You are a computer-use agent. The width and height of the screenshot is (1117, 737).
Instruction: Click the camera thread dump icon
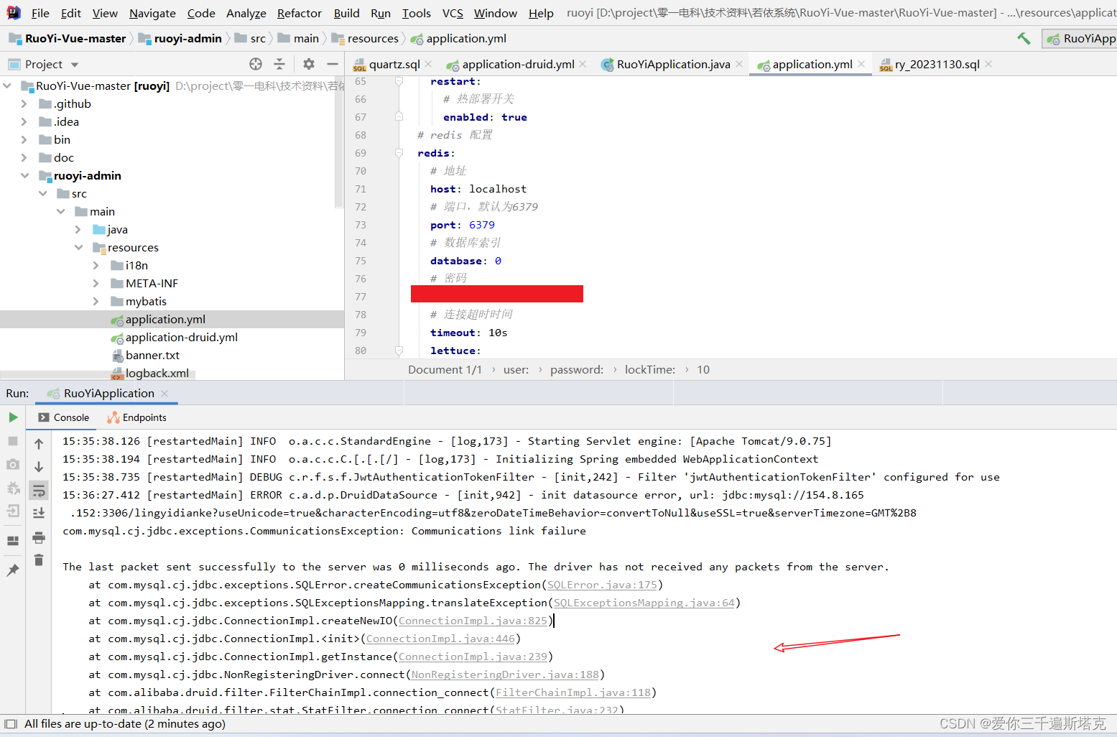tap(13, 465)
